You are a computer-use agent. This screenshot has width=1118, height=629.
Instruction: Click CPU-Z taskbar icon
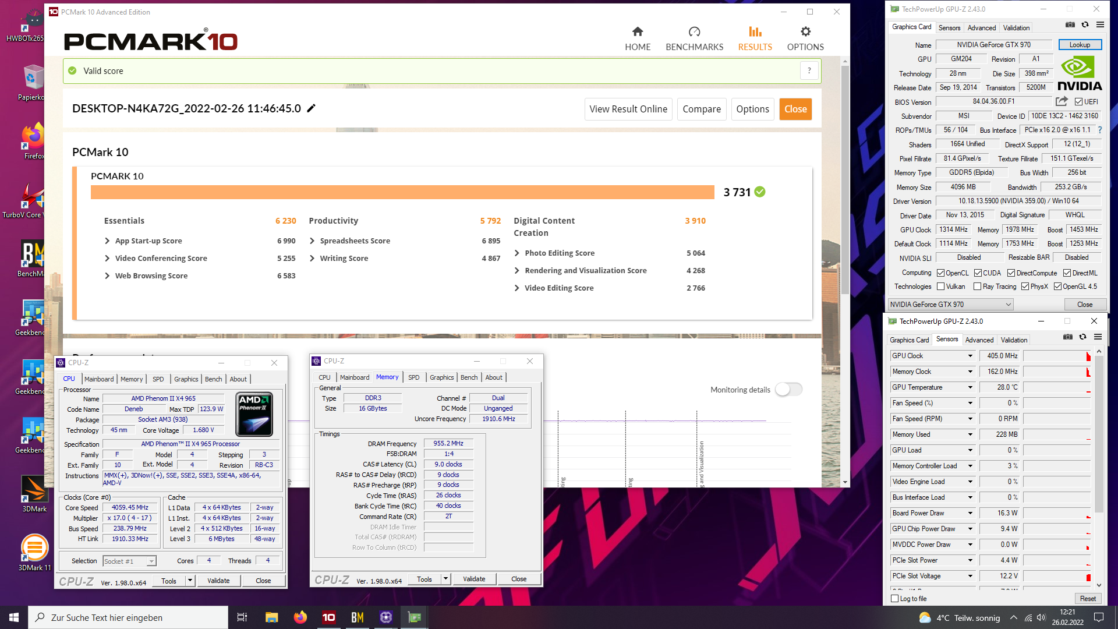pyautogui.click(x=385, y=617)
